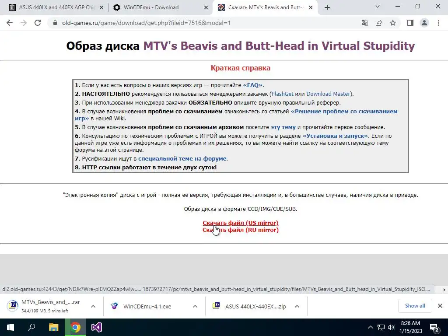The width and height of the screenshot is (448, 336).
Task: Open clock and date in taskbar
Action: pyautogui.click(x=410, y=327)
